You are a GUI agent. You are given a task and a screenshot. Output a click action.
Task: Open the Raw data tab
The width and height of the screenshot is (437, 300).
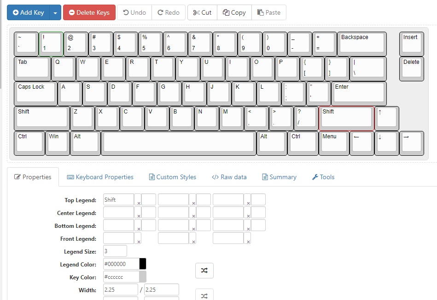(229, 177)
